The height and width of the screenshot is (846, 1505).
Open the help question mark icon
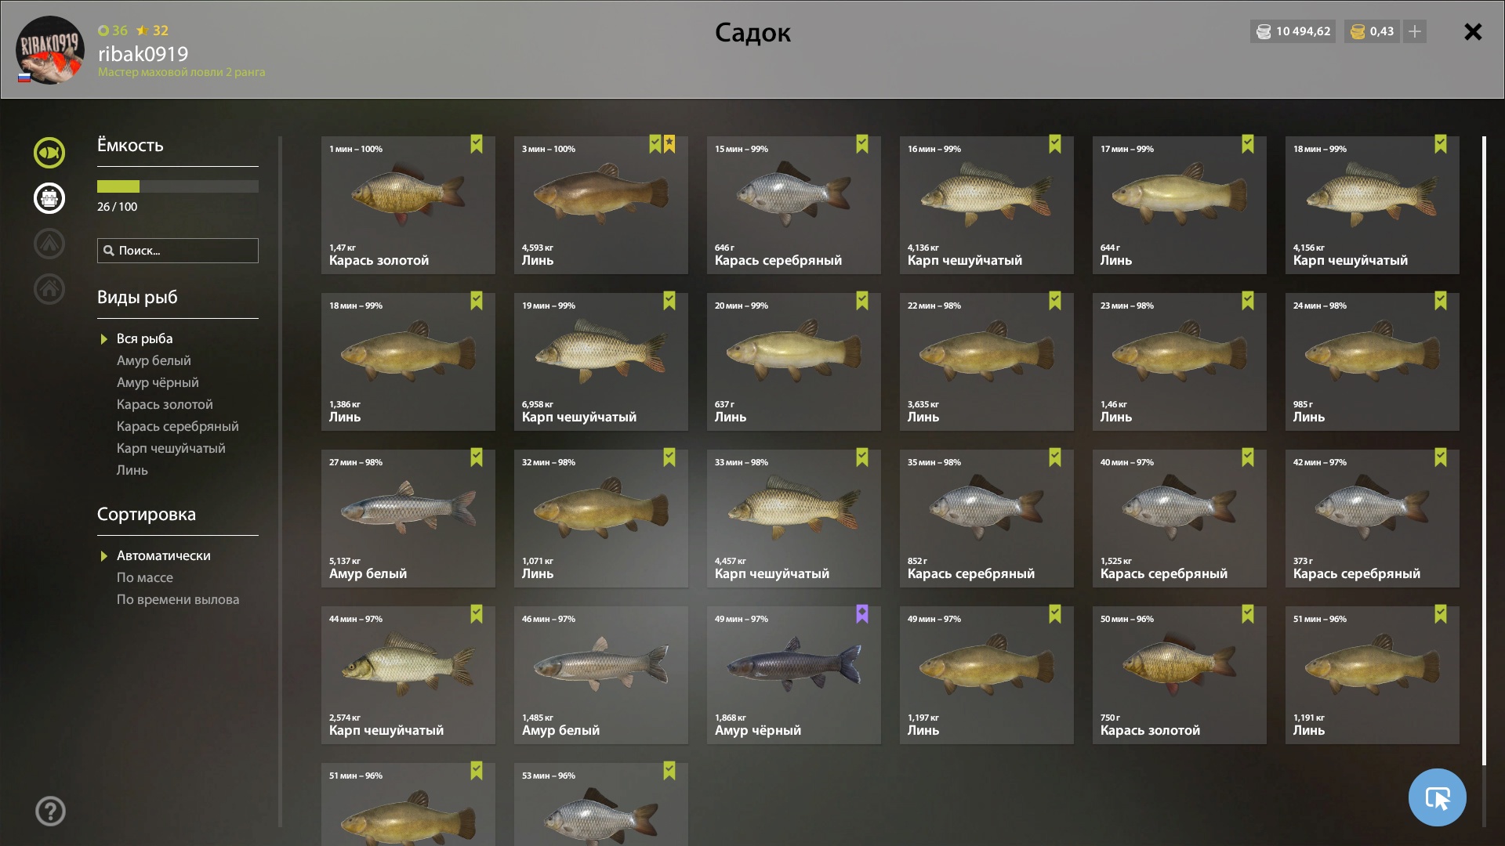pos(50,812)
